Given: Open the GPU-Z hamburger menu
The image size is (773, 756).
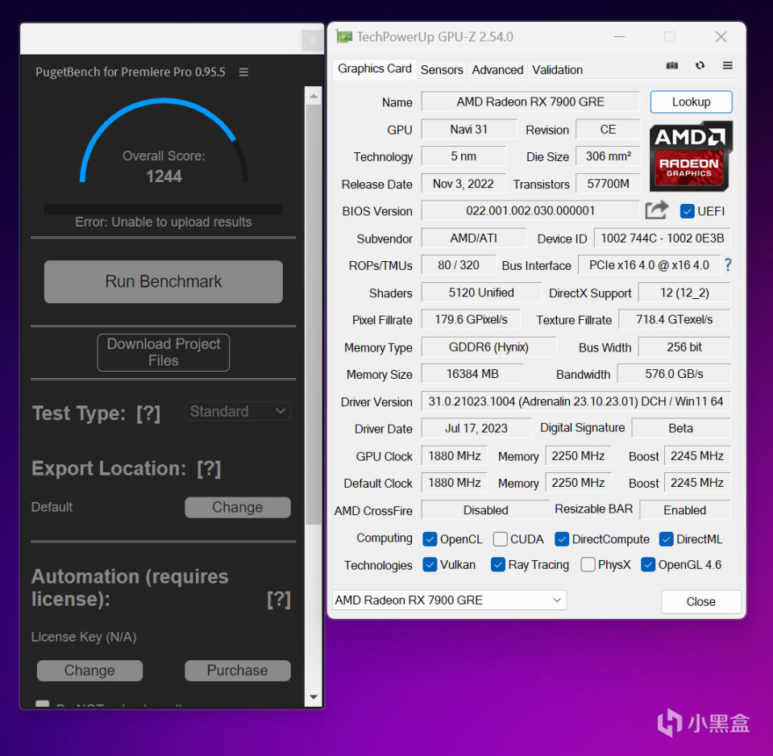Looking at the screenshot, I should click(x=728, y=65).
